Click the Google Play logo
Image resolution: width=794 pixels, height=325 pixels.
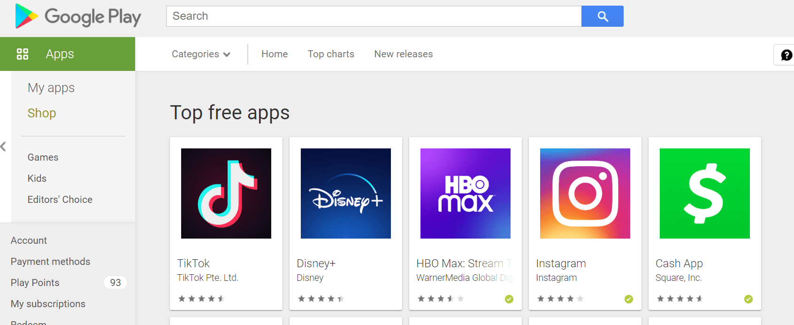coord(78,16)
